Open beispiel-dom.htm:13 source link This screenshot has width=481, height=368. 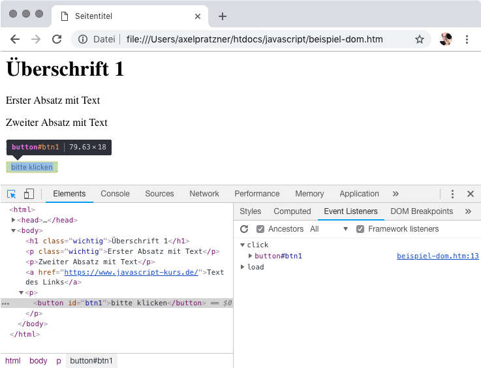point(437,256)
